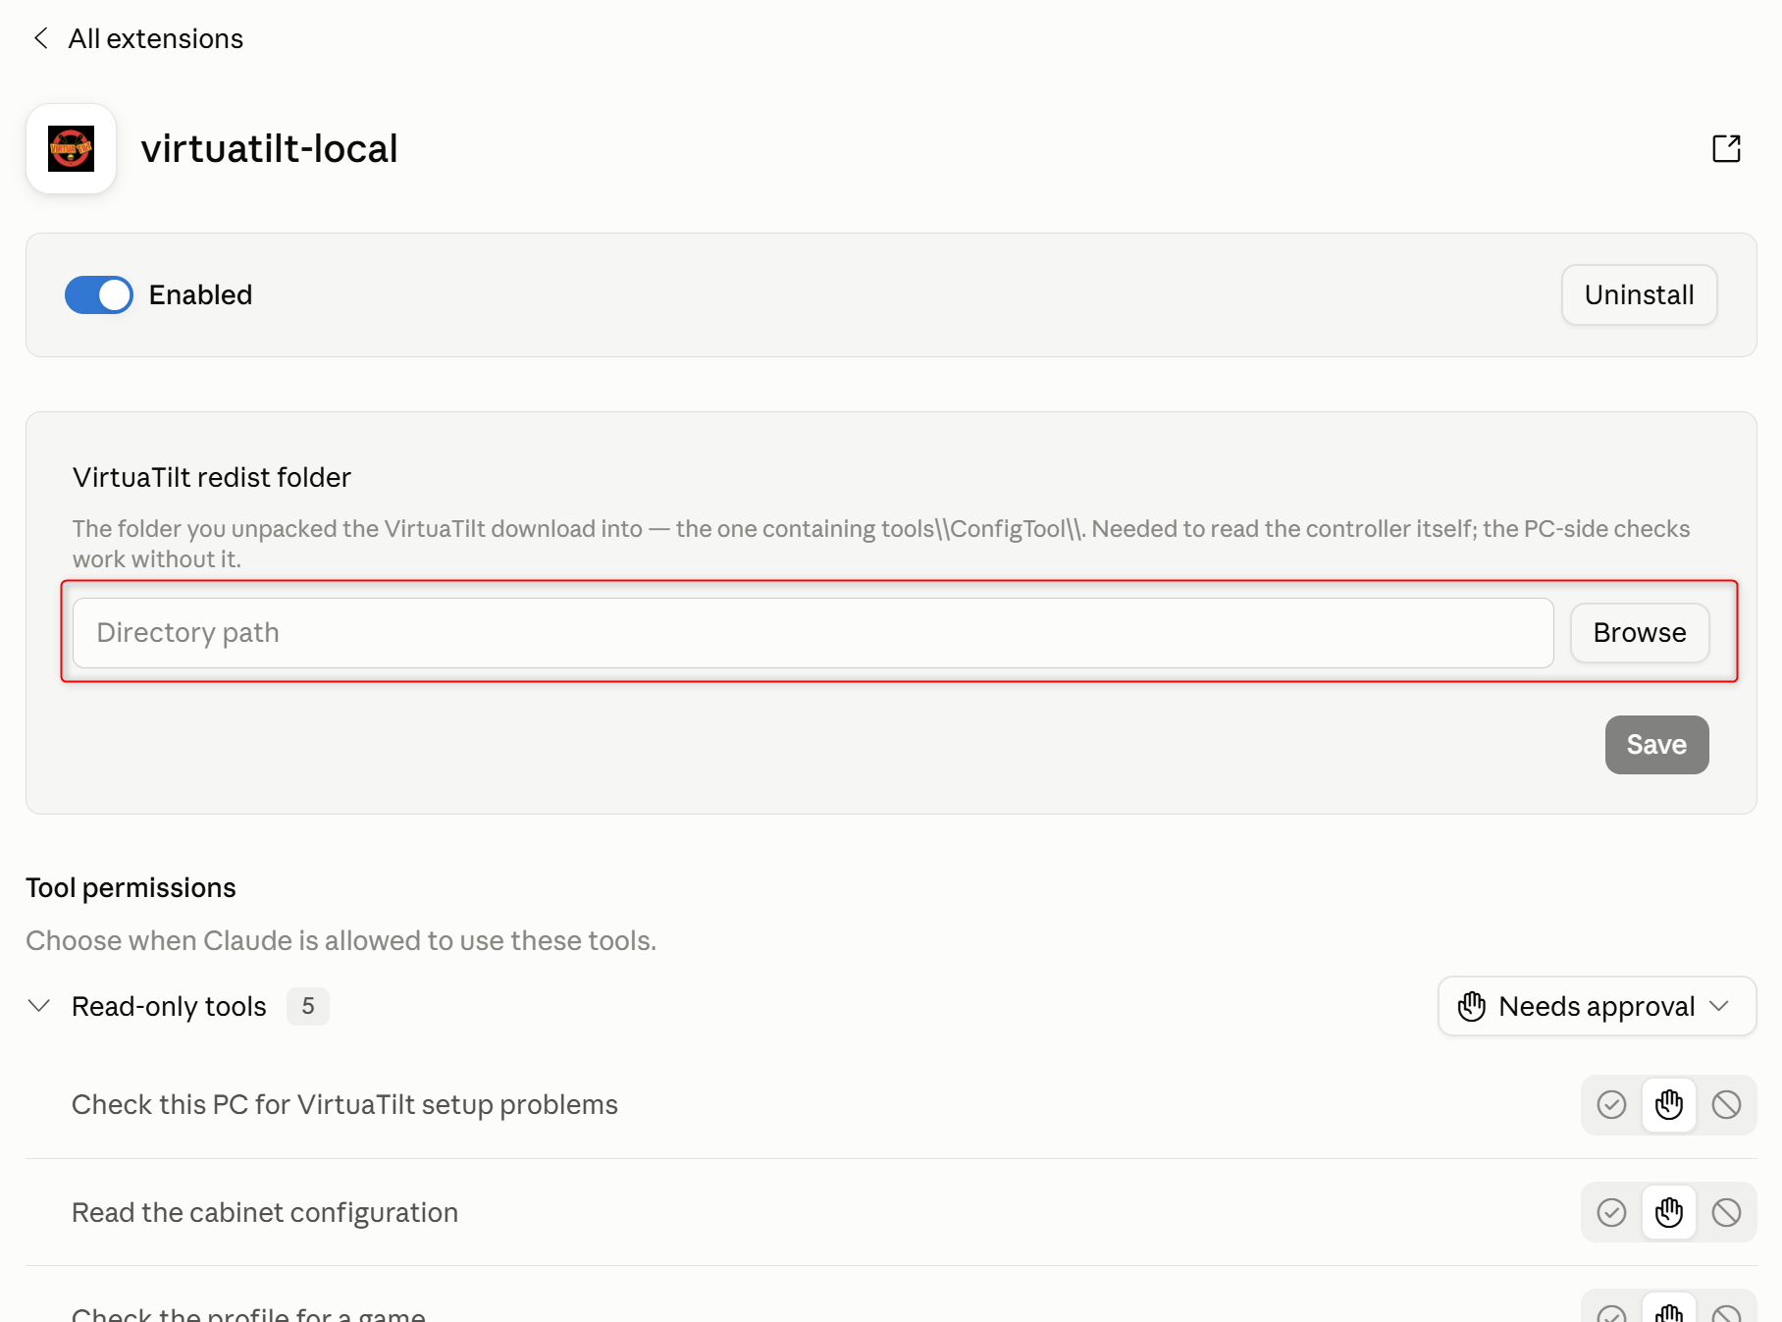Click the Uninstall button

click(1639, 294)
